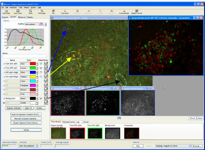Viewport: 205px width, 150px height.
Task: Click the Load Cube toolbar icon
Action: coord(6,11)
